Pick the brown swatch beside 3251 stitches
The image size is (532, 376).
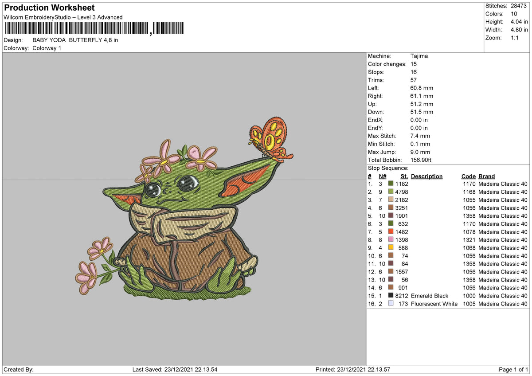coord(391,208)
